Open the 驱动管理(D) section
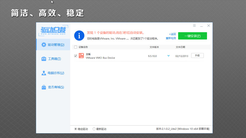The height and width of the screenshot is (138, 246). click(53, 44)
